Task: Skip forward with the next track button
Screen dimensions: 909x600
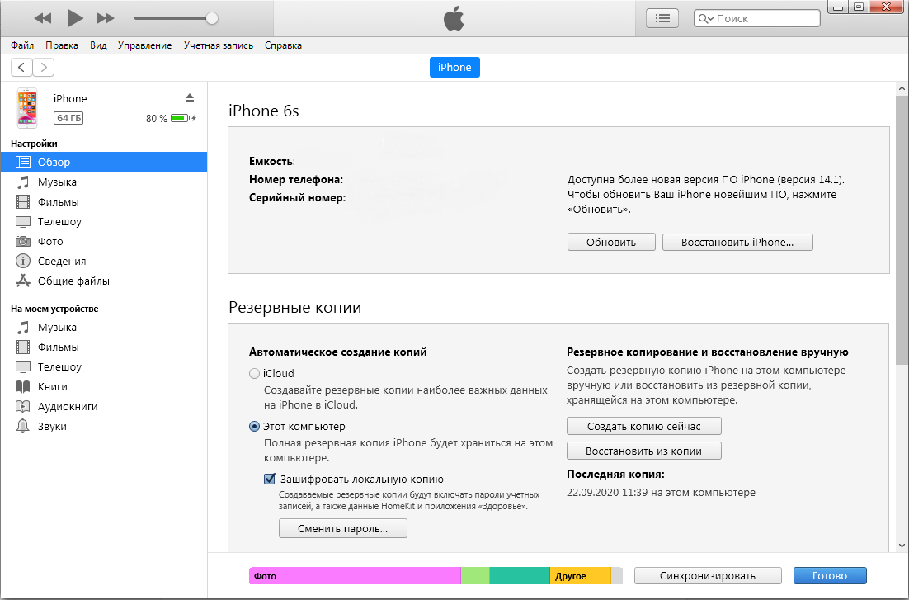Action: (x=106, y=18)
